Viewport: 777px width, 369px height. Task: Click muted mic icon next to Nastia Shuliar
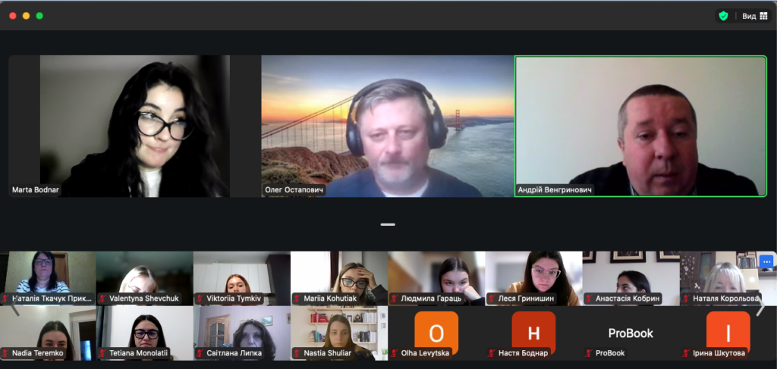[x=297, y=353]
